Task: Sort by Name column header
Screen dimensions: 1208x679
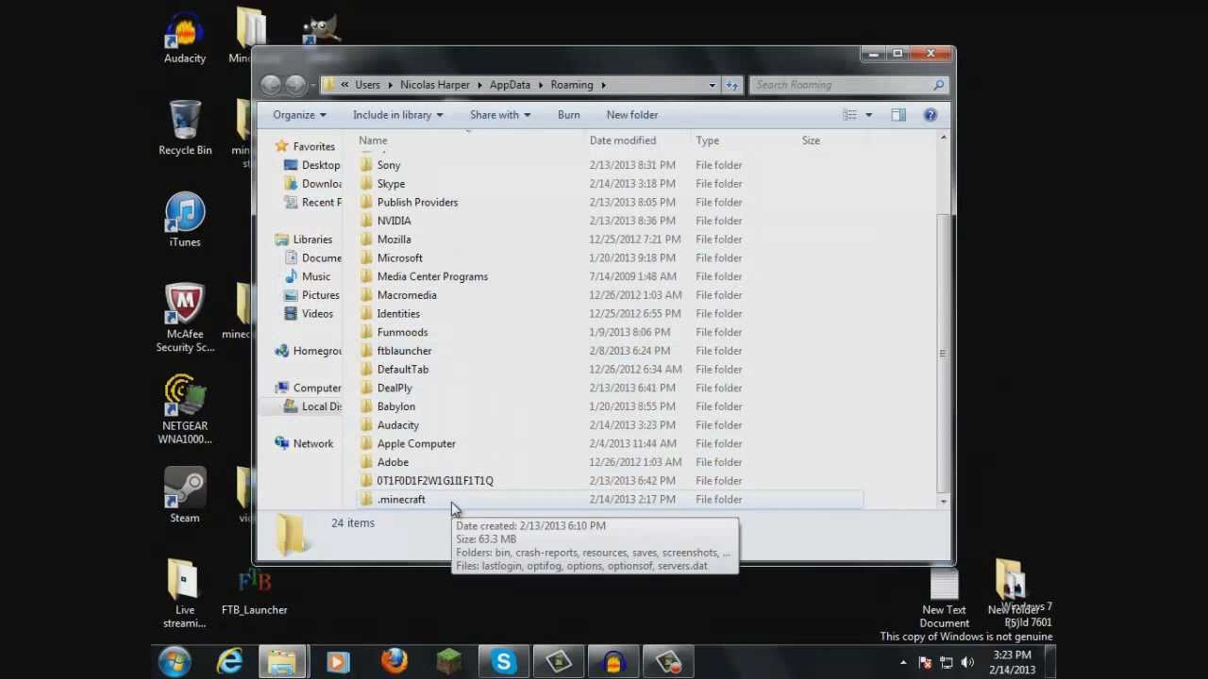Action: (373, 141)
